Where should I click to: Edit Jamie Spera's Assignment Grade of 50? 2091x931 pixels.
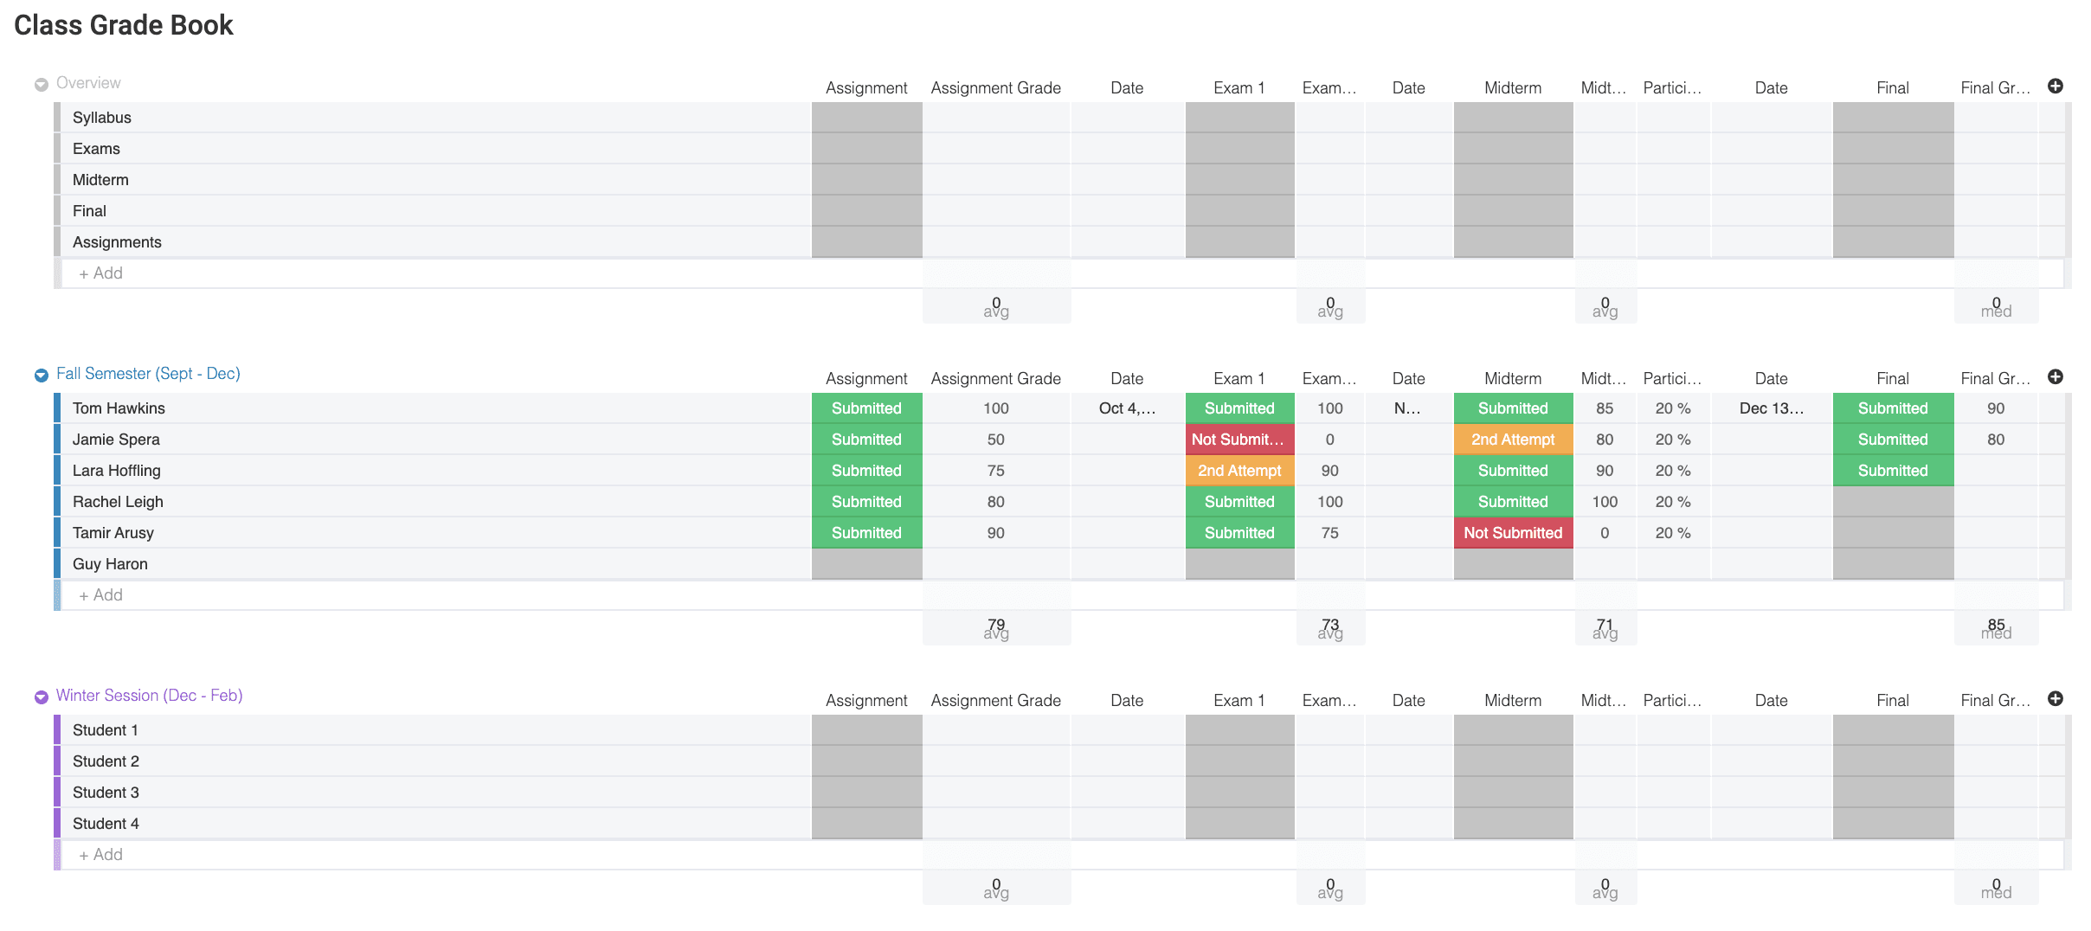pos(996,440)
